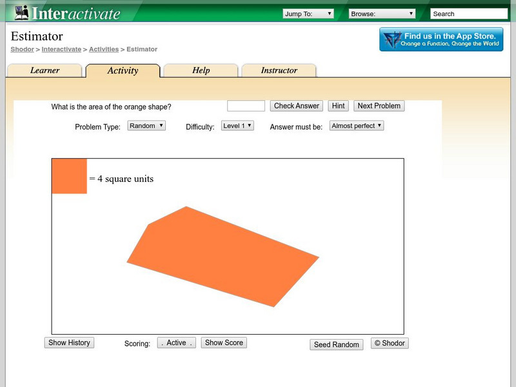Expand the Browse dropdown menu
Viewport: 516px width, 387px height.
coord(382,14)
